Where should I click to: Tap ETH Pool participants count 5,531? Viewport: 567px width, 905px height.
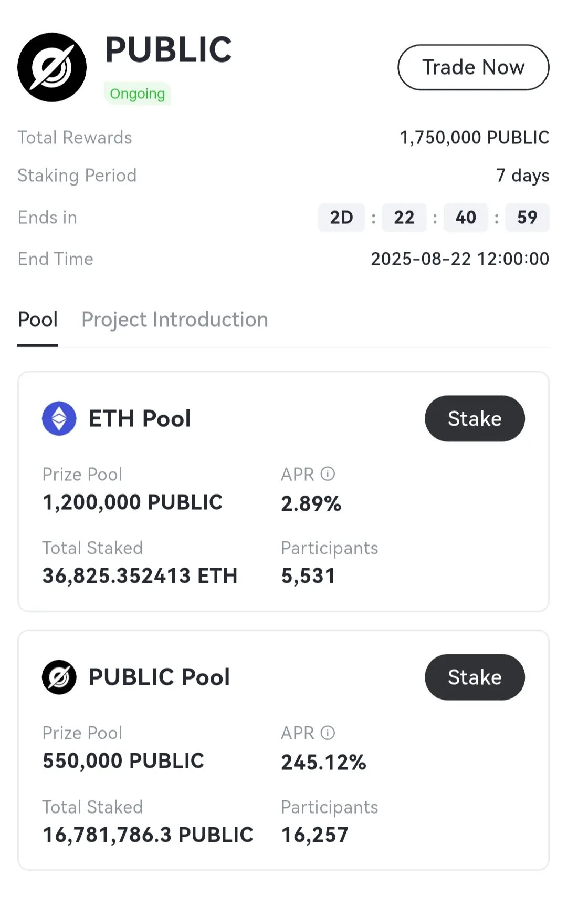click(308, 576)
